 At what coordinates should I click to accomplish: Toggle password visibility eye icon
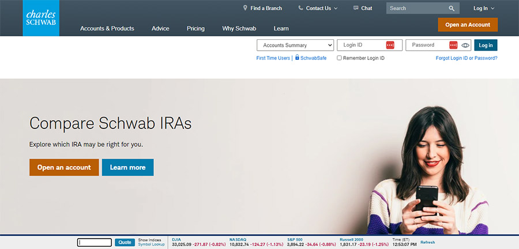click(x=465, y=46)
